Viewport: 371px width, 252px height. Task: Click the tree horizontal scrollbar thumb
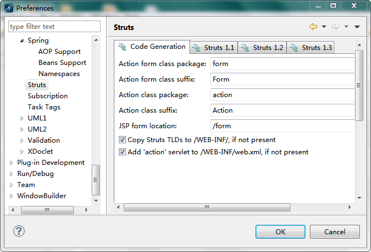[x=47, y=210]
